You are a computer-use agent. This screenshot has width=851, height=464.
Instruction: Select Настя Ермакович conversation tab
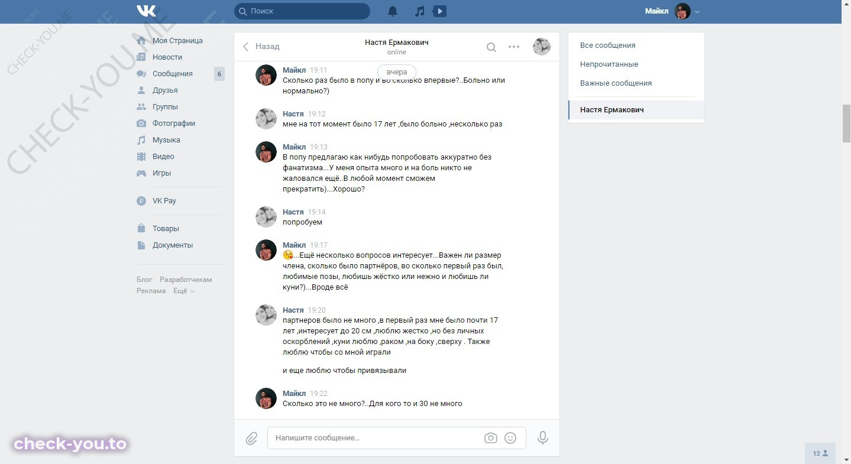pos(636,110)
